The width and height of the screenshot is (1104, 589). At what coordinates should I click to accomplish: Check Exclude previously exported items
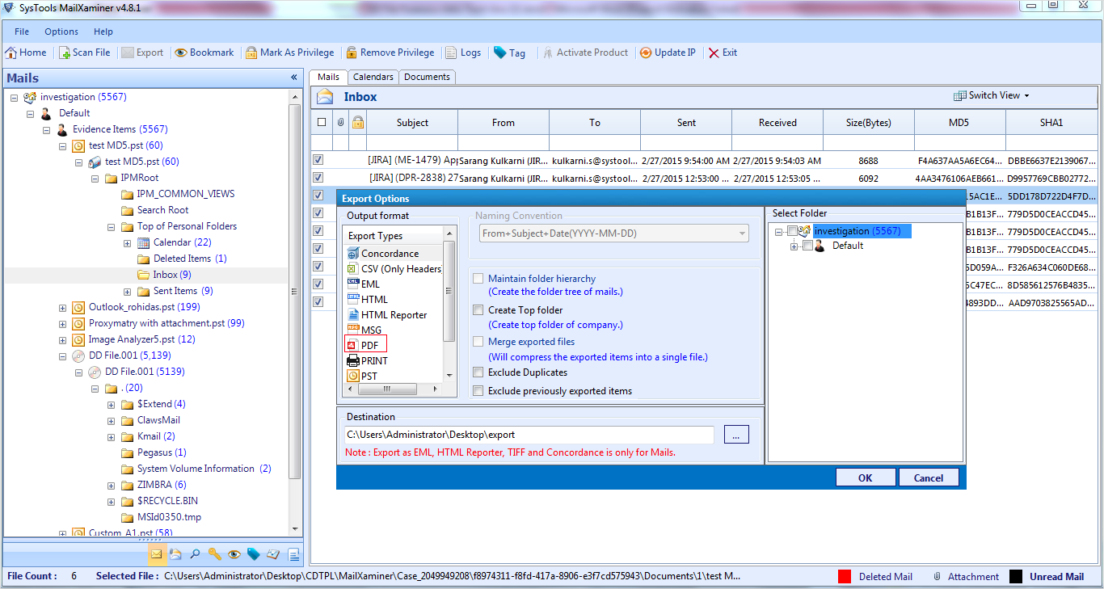[478, 391]
